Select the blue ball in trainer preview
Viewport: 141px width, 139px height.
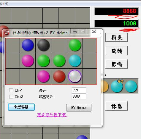tap(28, 45)
